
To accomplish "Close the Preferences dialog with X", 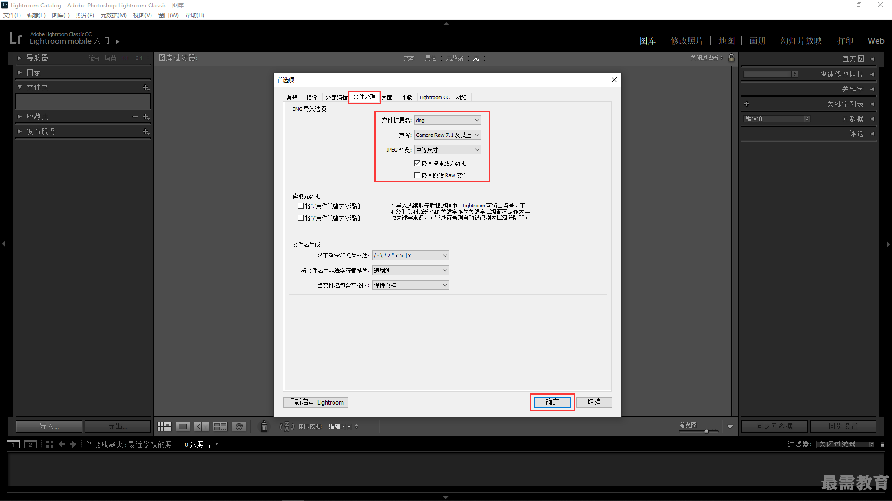I will [614, 80].
